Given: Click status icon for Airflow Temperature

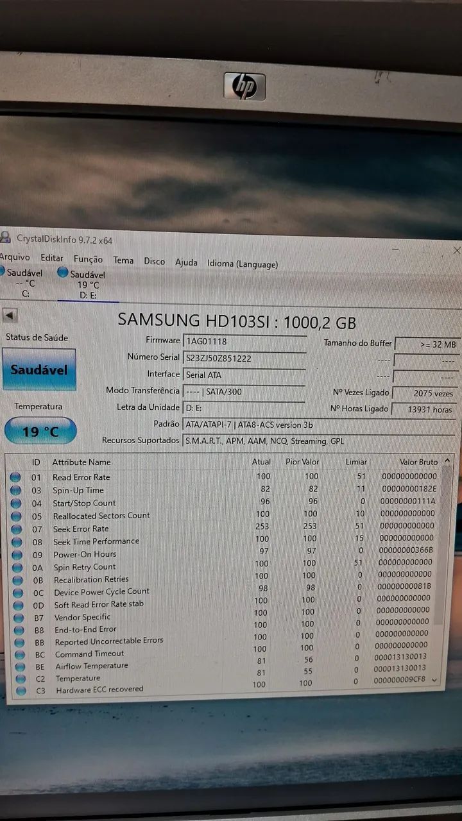Looking at the screenshot, I should tap(21, 667).
